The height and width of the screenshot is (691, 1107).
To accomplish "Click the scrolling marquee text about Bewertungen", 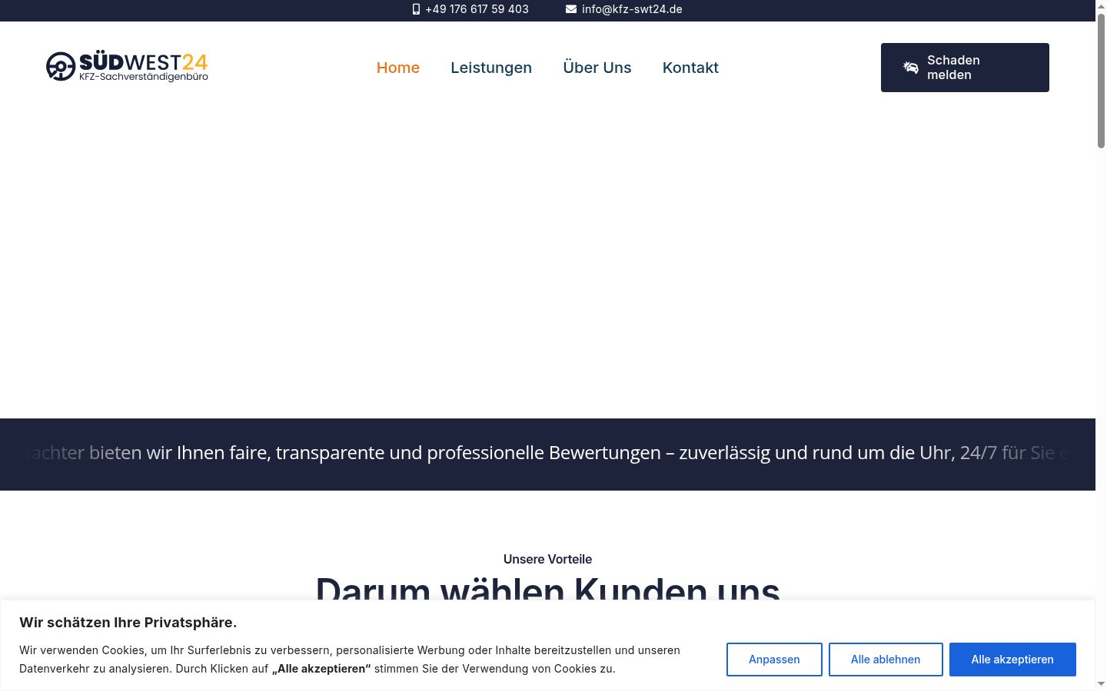I will coord(547,453).
